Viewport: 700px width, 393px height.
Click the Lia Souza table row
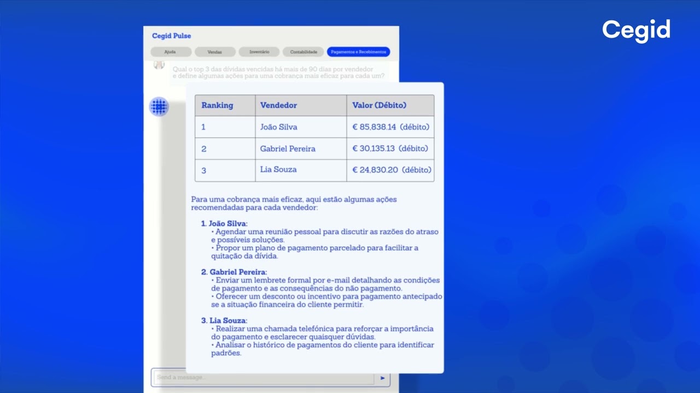click(x=278, y=170)
